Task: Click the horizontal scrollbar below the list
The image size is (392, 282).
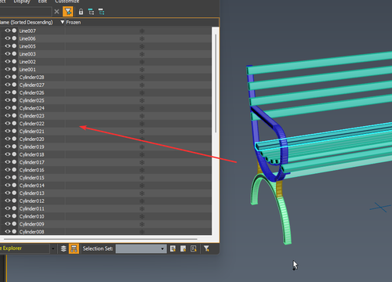Action: (x=100, y=239)
